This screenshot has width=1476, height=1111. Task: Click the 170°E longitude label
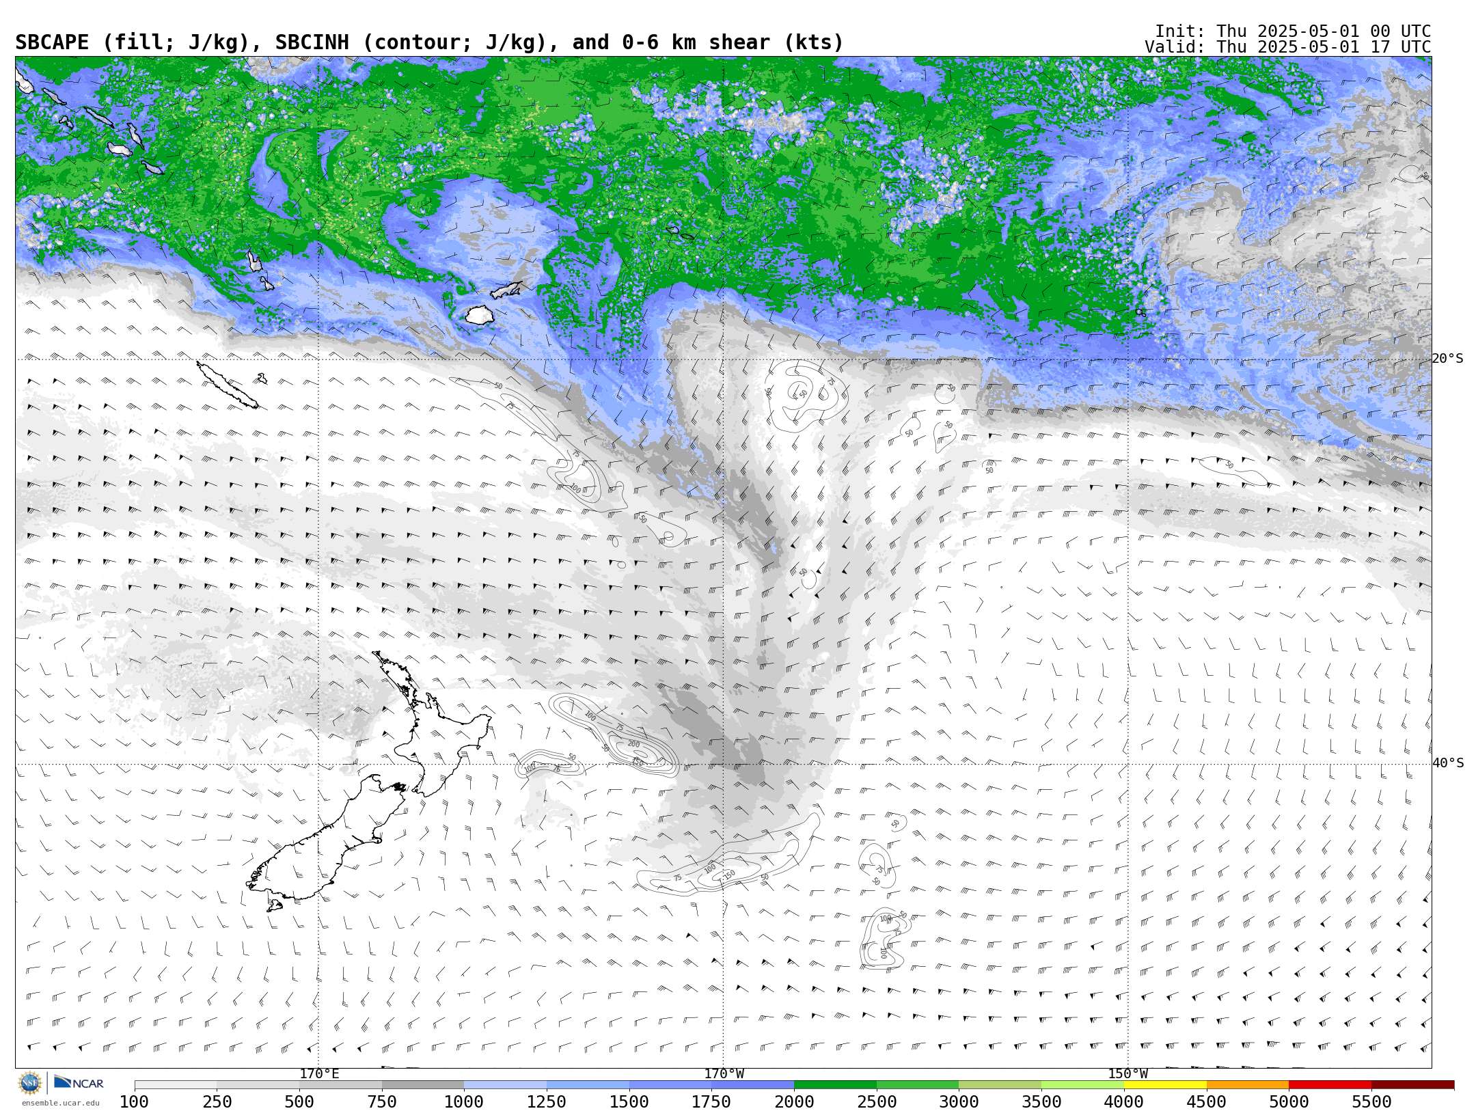[x=319, y=1073]
